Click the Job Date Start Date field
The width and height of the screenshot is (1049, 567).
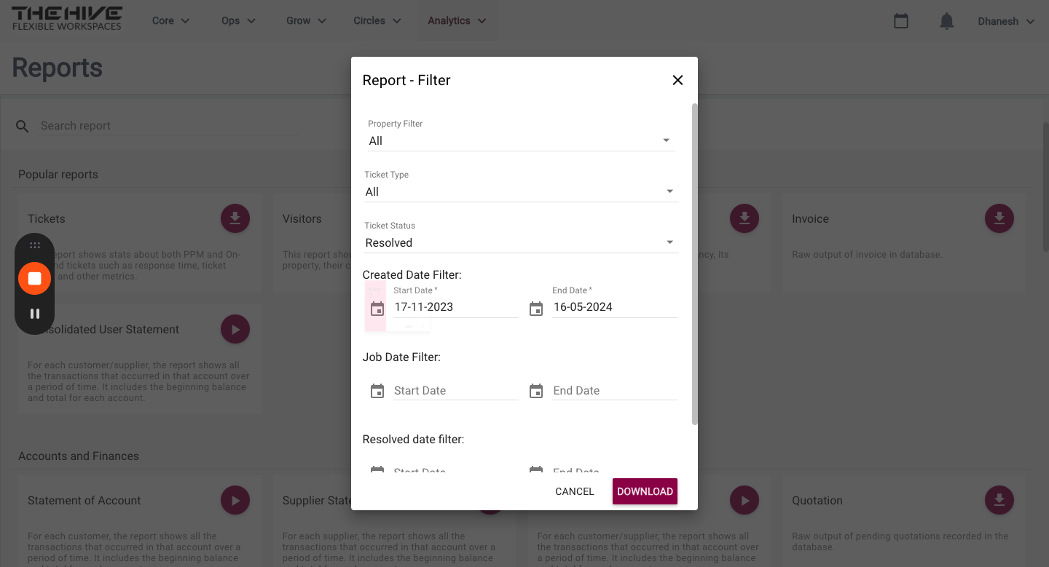tap(455, 391)
